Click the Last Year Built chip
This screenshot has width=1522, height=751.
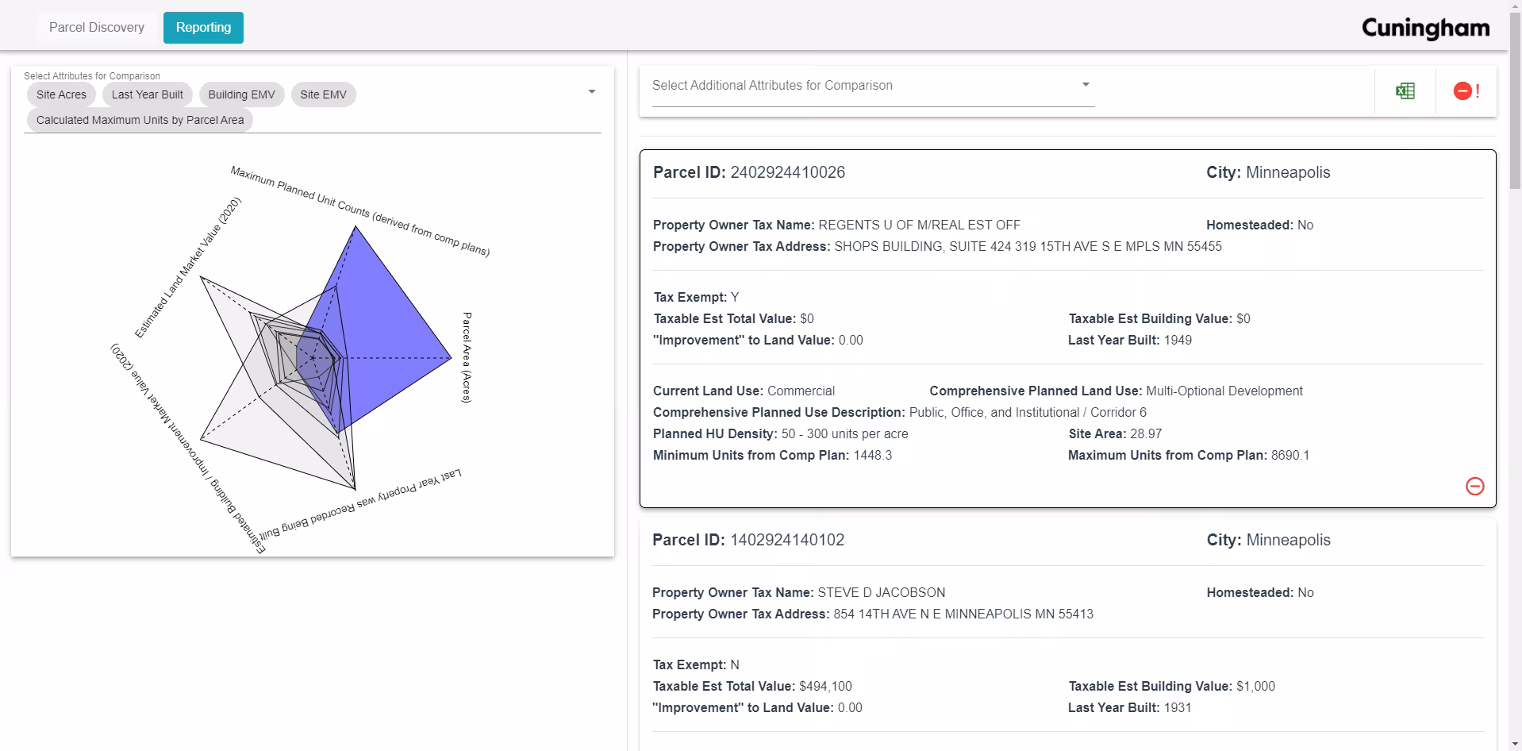click(x=147, y=94)
